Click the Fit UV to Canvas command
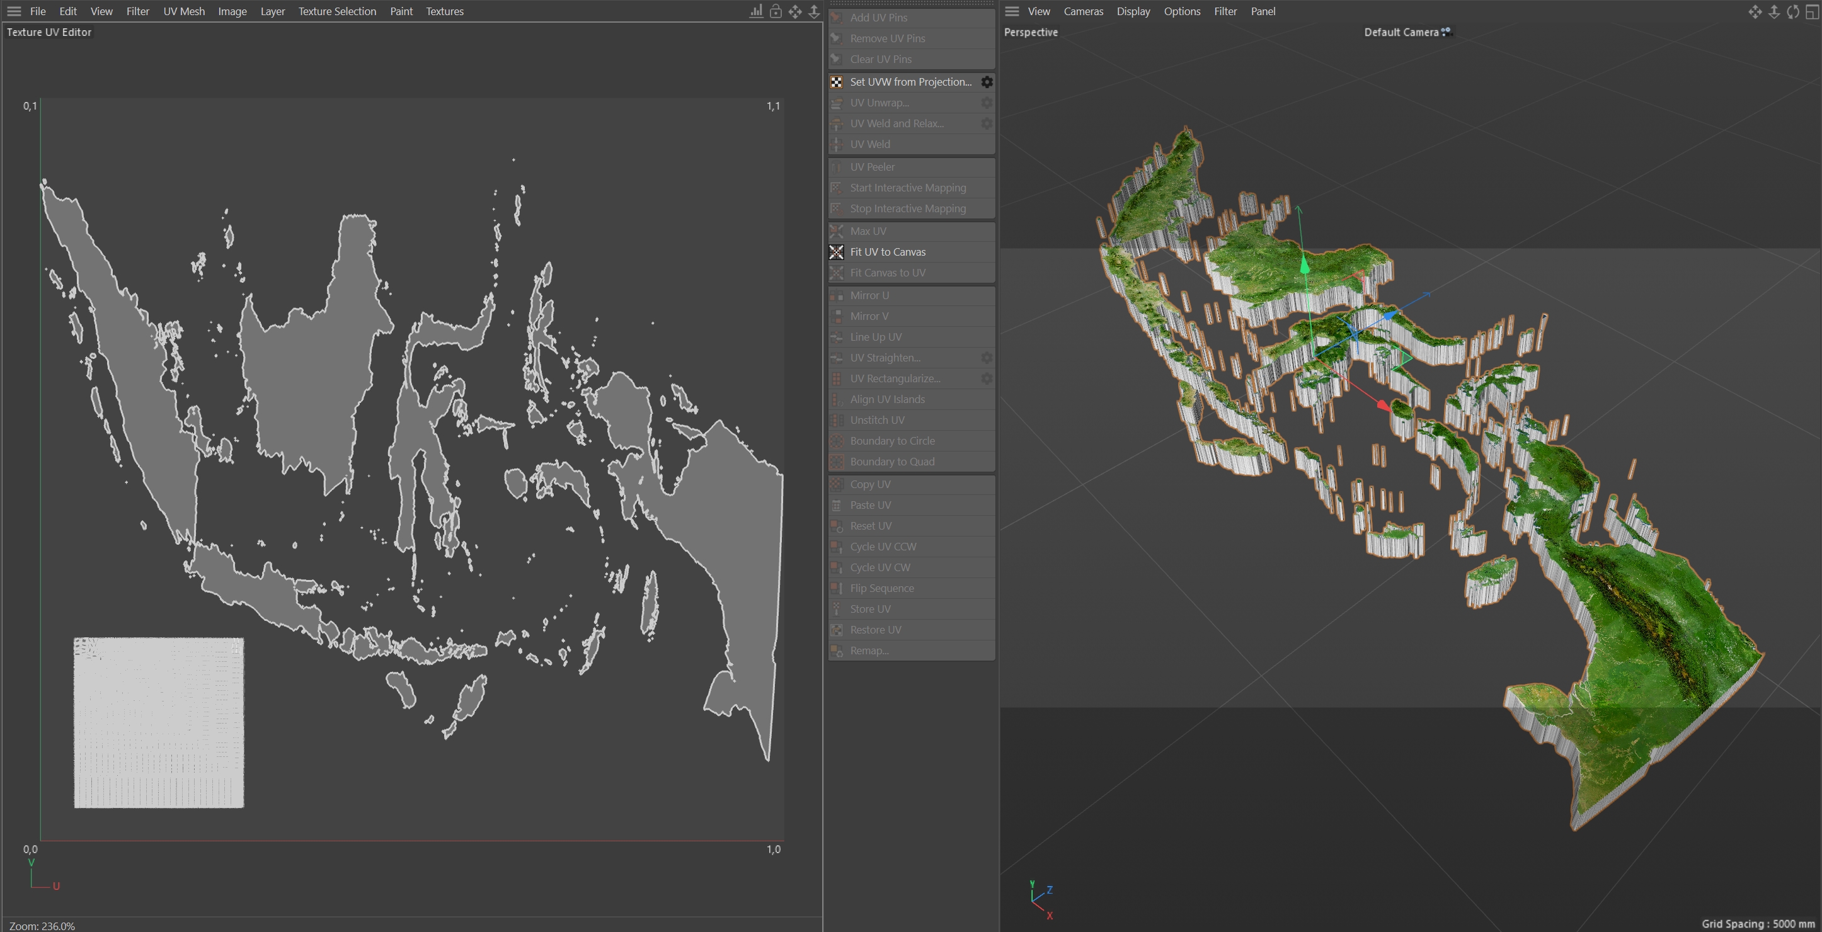Image resolution: width=1822 pixels, height=932 pixels. coord(888,252)
